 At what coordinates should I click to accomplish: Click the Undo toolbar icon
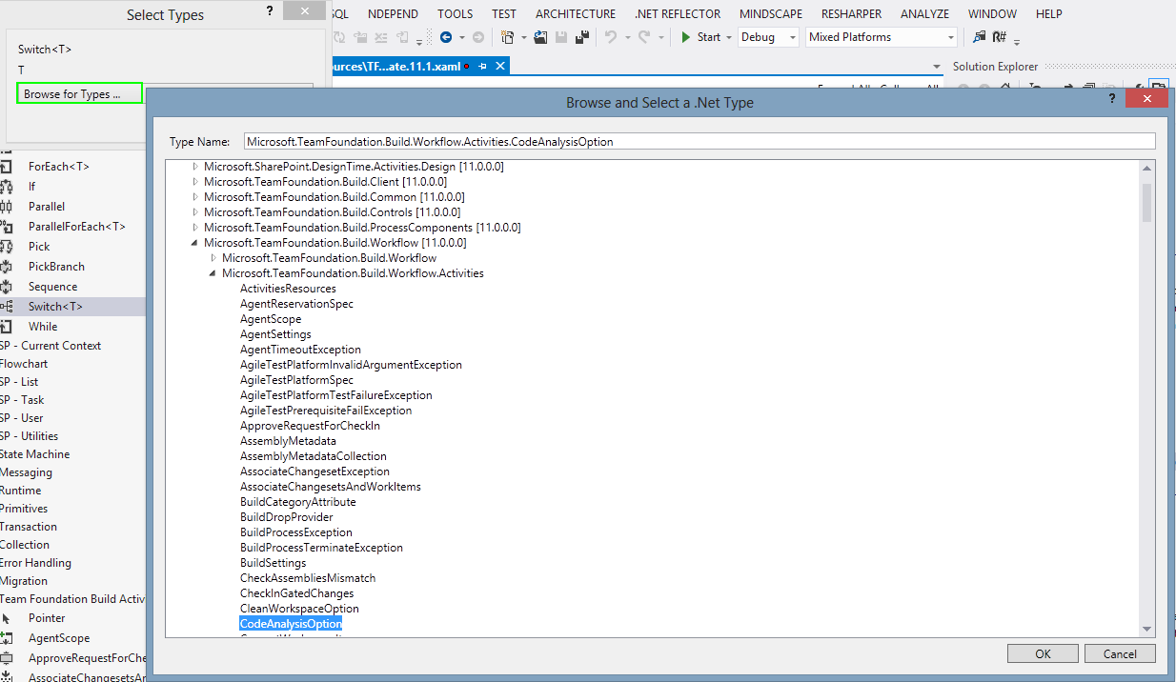(x=610, y=37)
